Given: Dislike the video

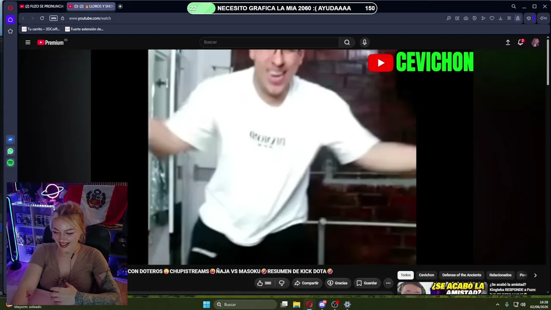Looking at the screenshot, I should click(x=282, y=283).
